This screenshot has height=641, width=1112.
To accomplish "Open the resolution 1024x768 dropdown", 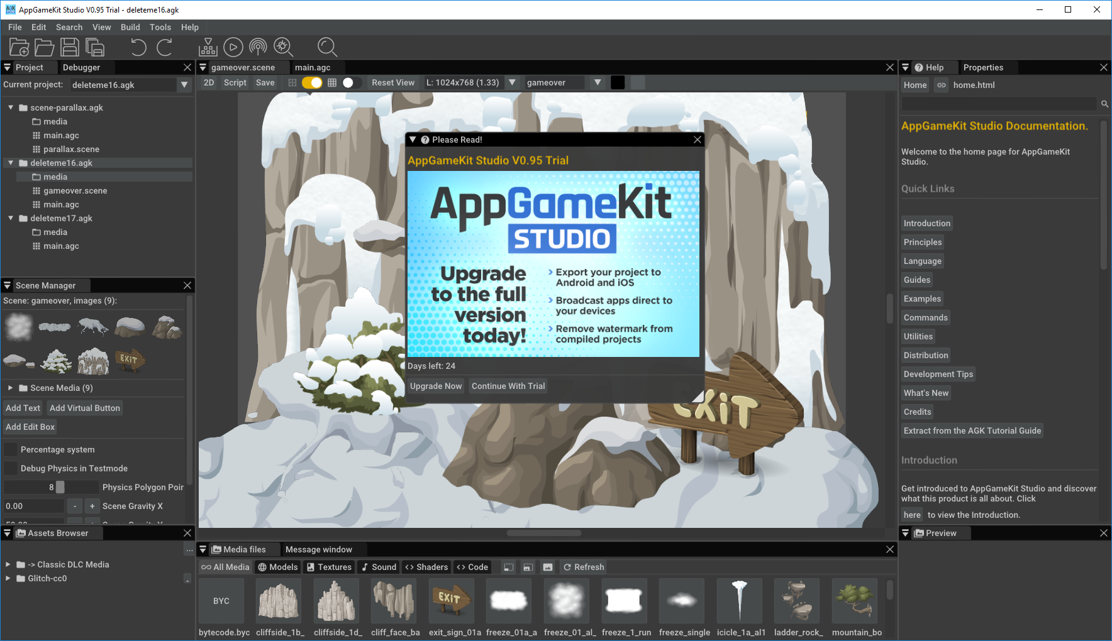I will (x=512, y=83).
